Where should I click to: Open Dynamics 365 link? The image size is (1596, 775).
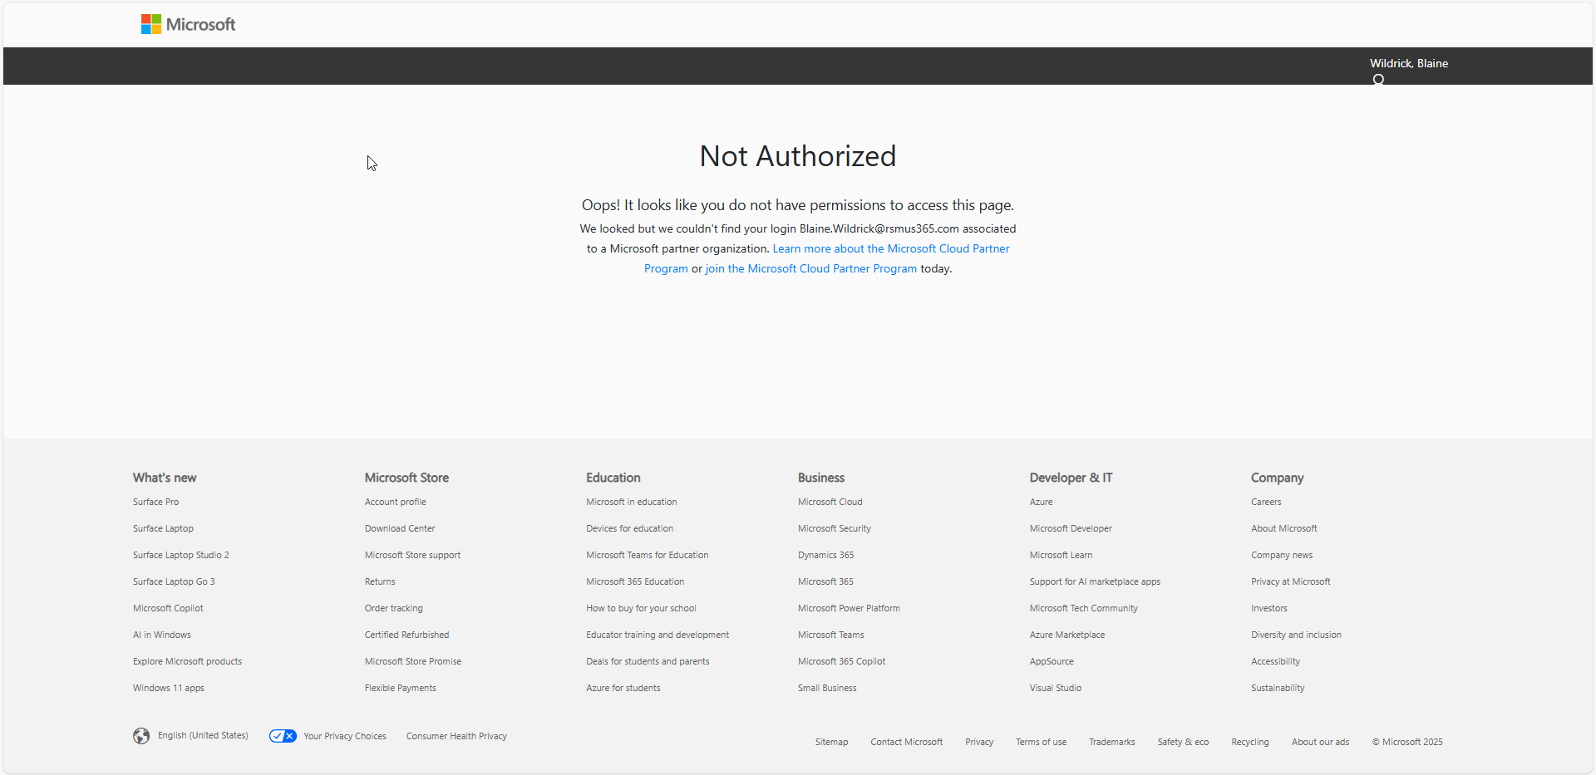pos(826,555)
